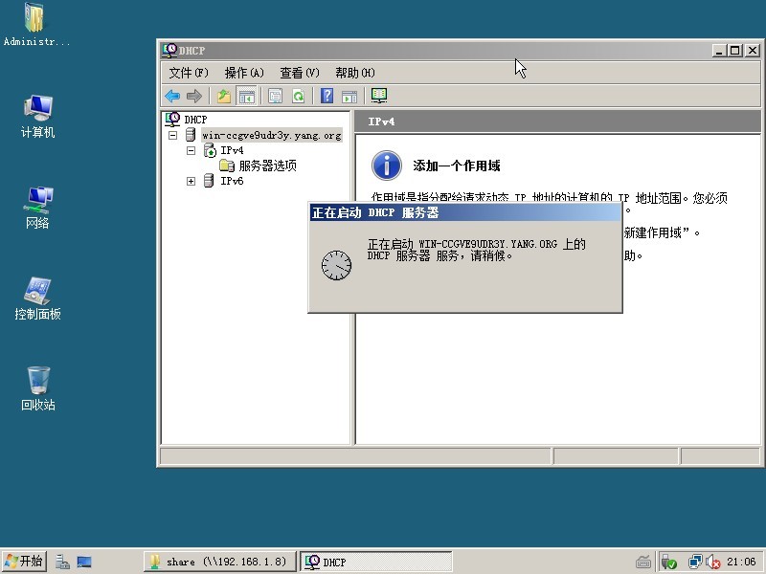The image size is (766, 574).
Task: Collapse the IPv4 tree node
Action: click(191, 151)
